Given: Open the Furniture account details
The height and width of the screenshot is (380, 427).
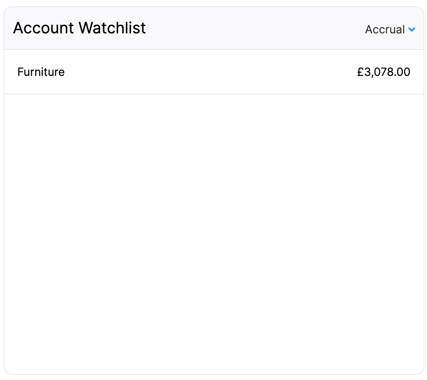Looking at the screenshot, I should coord(41,72).
